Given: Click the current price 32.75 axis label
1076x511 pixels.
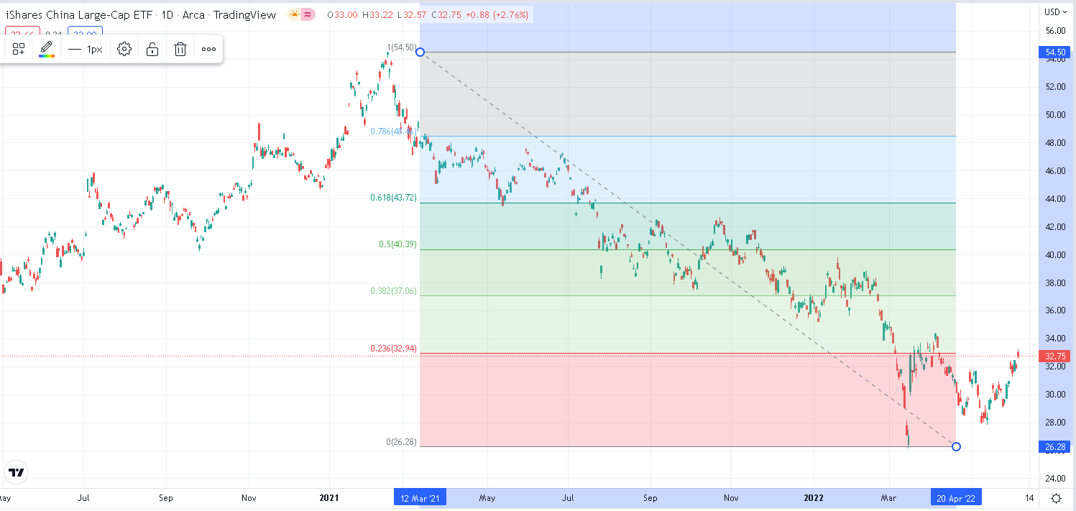Looking at the screenshot, I should point(1053,356).
